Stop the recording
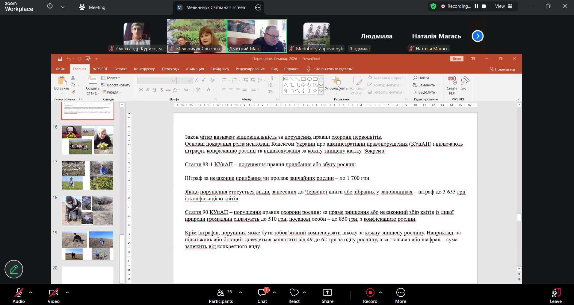The height and width of the screenshot is (305, 574). tap(484, 6)
